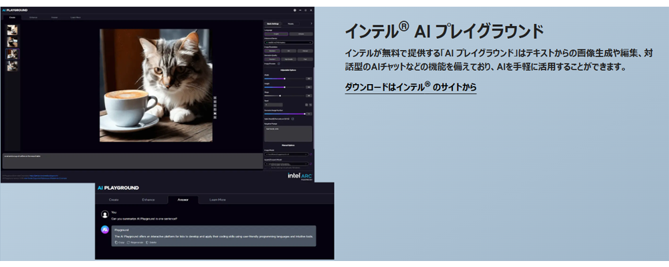Click Create tab in chat window

[x=114, y=200]
